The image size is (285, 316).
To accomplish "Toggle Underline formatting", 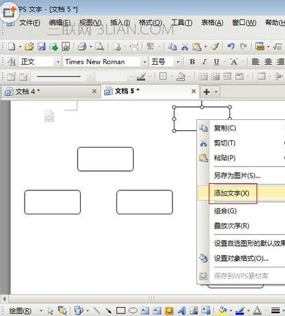I will tap(216, 62).
